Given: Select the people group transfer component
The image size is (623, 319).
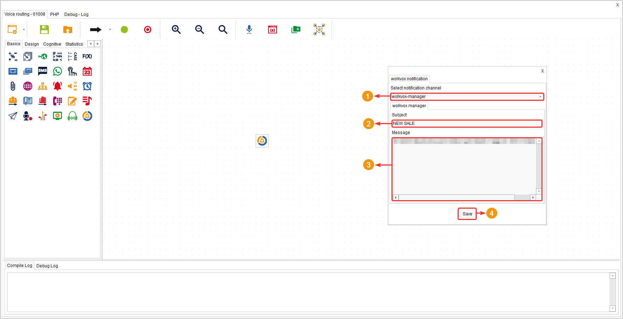Looking at the screenshot, I should tap(13, 101).
